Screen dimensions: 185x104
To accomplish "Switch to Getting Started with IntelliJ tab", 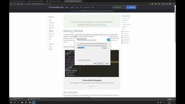I will coord(37,1).
